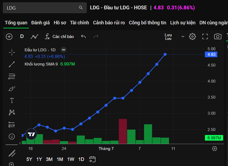Viewport: 228px width, 166px height.
Task: Click the 5.00 price scale label
Action: point(211,49)
